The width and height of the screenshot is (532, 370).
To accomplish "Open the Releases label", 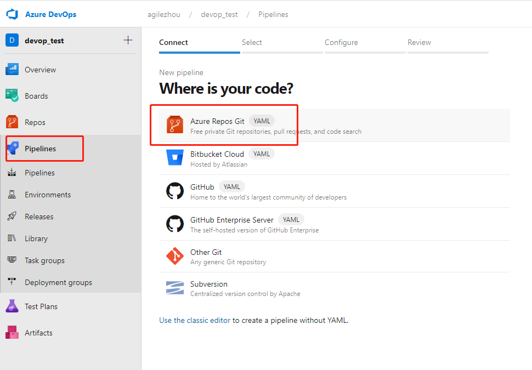I will [39, 217].
